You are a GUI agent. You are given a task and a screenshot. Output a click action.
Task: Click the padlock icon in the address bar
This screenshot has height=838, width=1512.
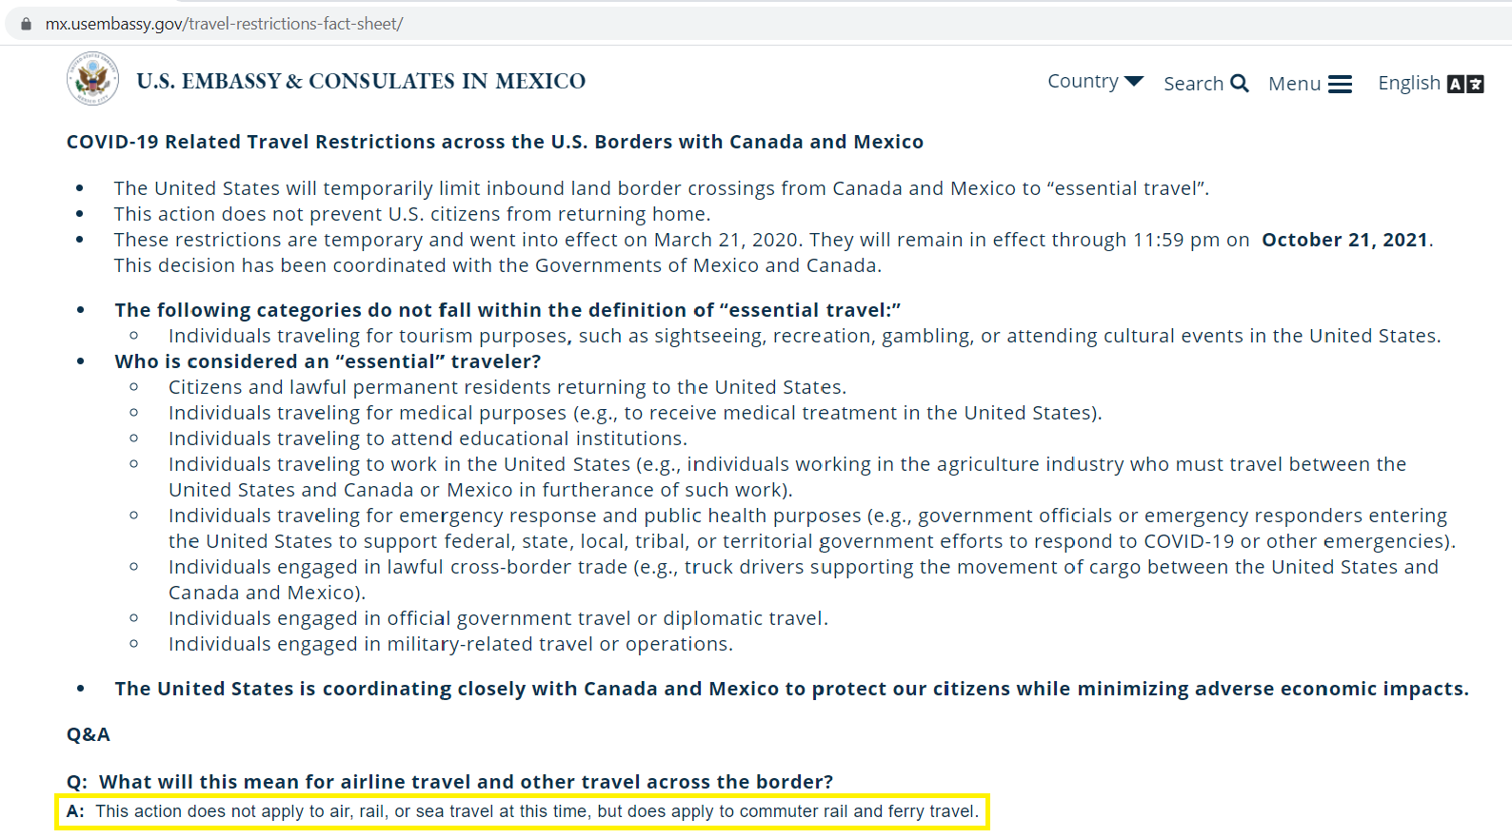pos(26,24)
